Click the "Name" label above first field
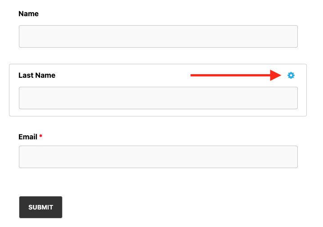Screen dimensions: 323x227 [28, 14]
